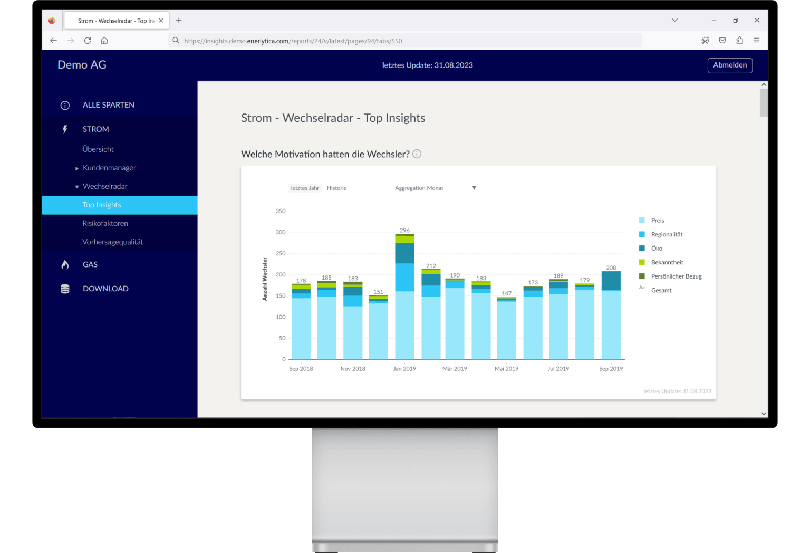The width and height of the screenshot is (810, 553).
Task: Open Kundenmanager sidebar entry
Action: 109,168
